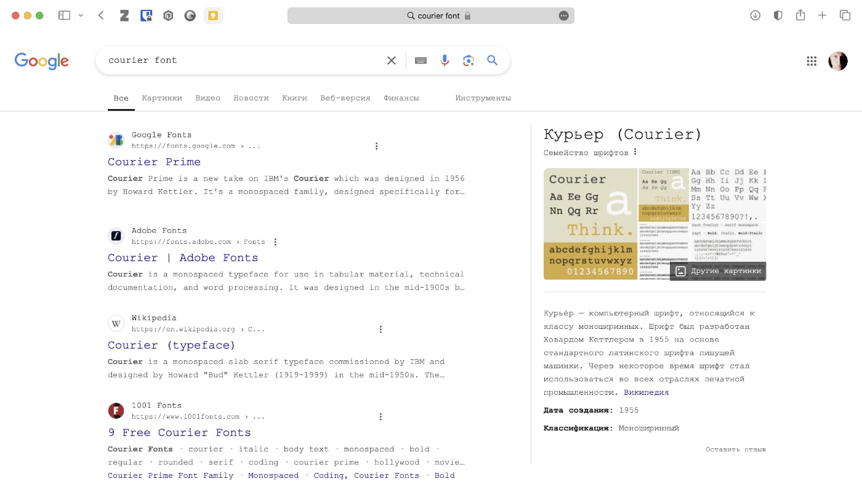Screen dimensions: 862x497
Task: Open the yellow square extension icon in toolbar
Action: click(x=213, y=16)
